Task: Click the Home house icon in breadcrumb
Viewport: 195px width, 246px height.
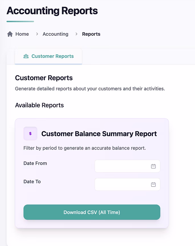Action: [10, 34]
